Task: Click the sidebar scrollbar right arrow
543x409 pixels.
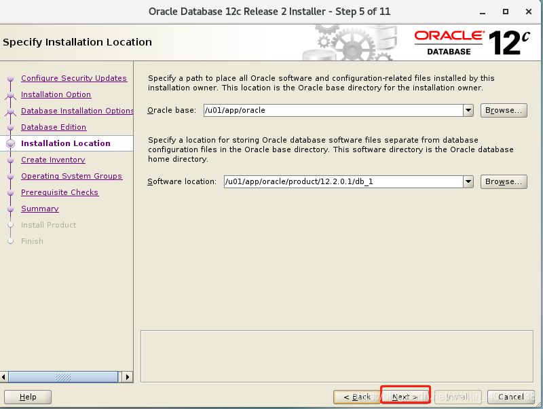Action: coord(127,377)
